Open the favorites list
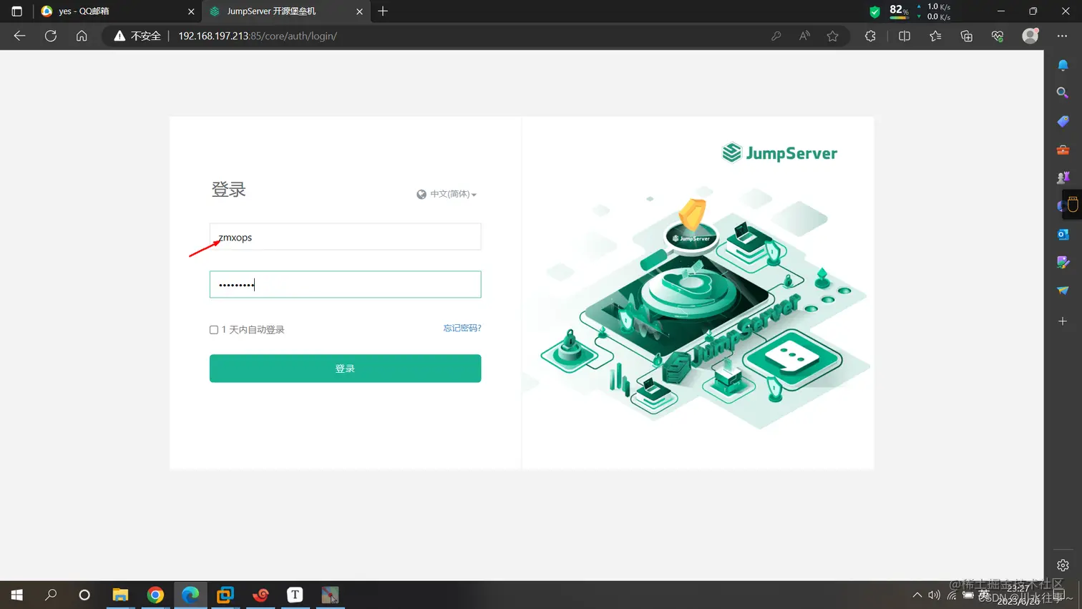 point(935,36)
